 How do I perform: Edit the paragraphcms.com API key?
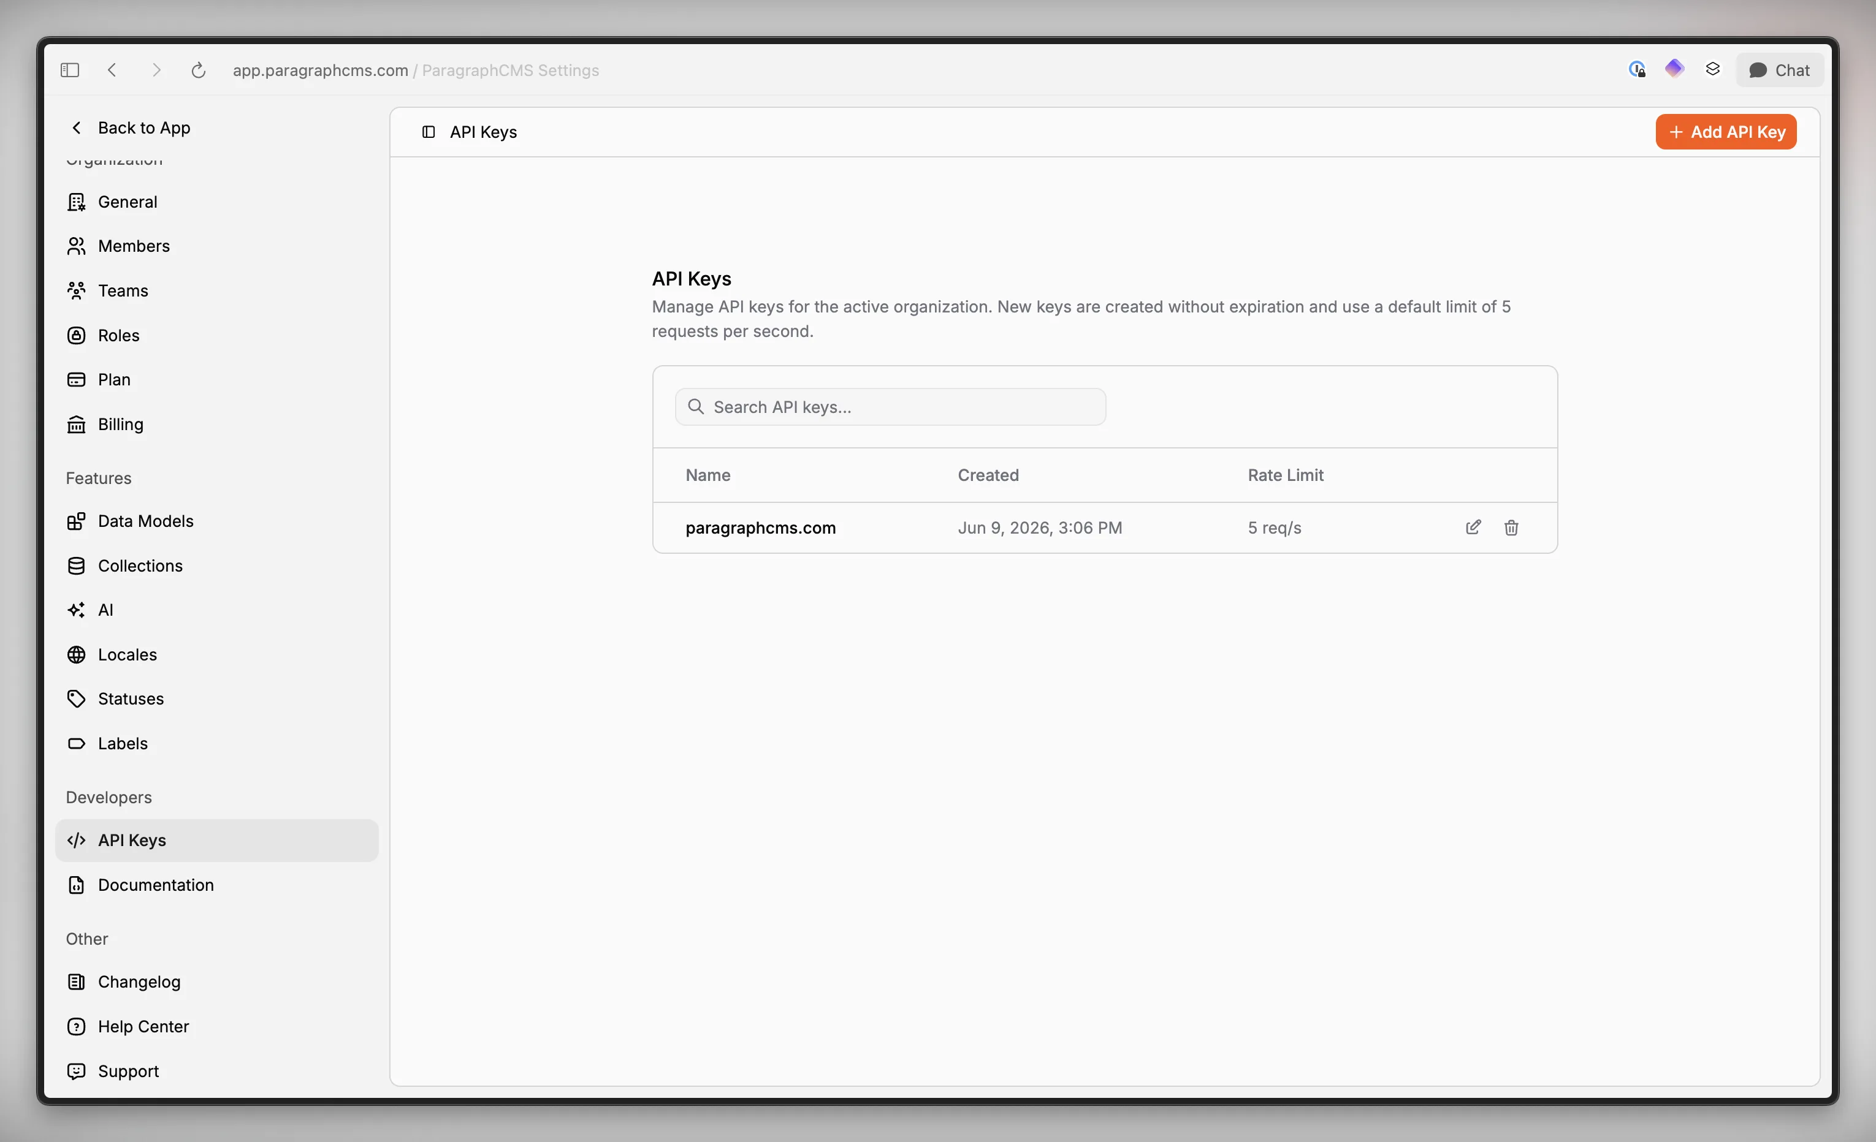click(x=1473, y=528)
